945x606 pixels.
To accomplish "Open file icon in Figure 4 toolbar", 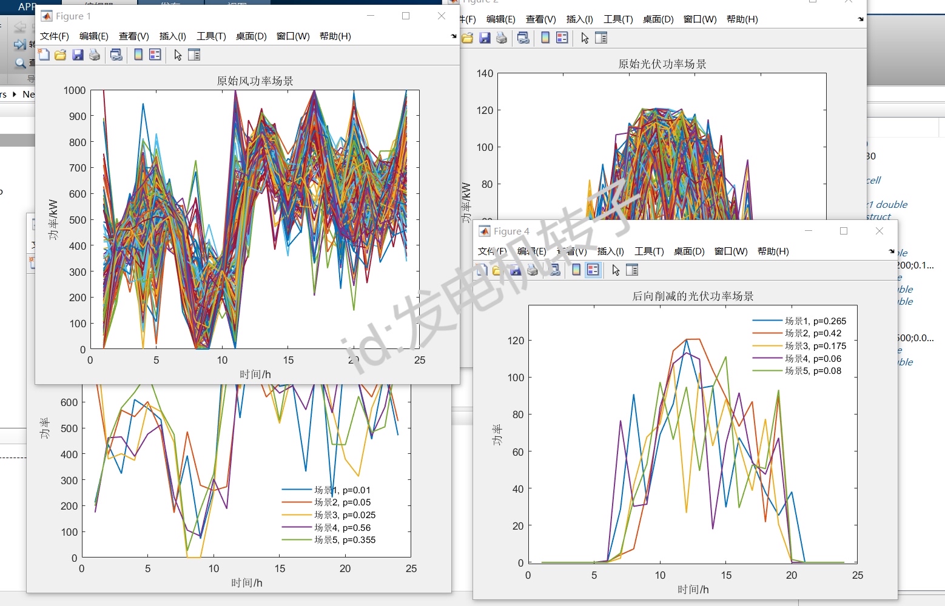I will (499, 270).
